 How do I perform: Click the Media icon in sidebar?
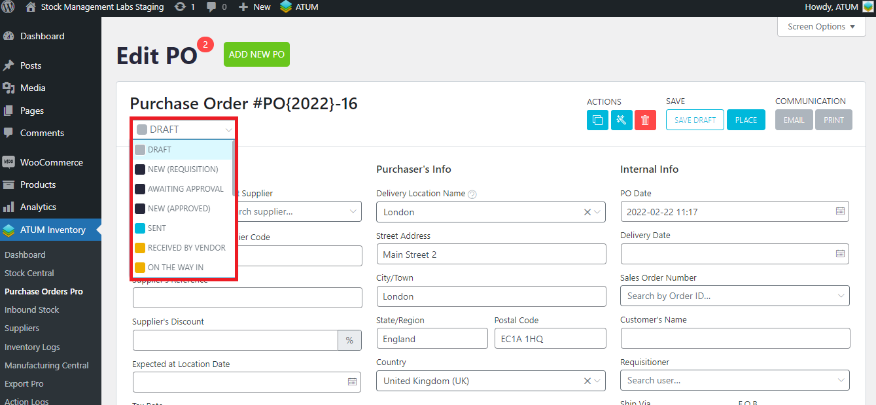click(x=9, y=88)
